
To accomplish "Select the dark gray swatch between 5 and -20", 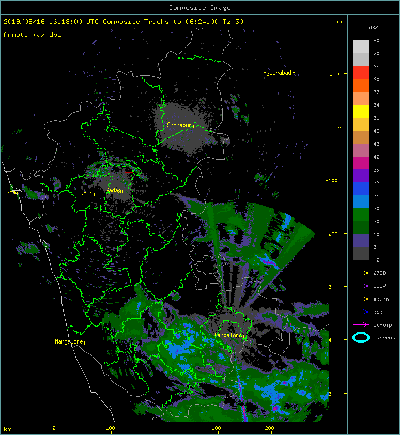I will [x=361, y=254].
